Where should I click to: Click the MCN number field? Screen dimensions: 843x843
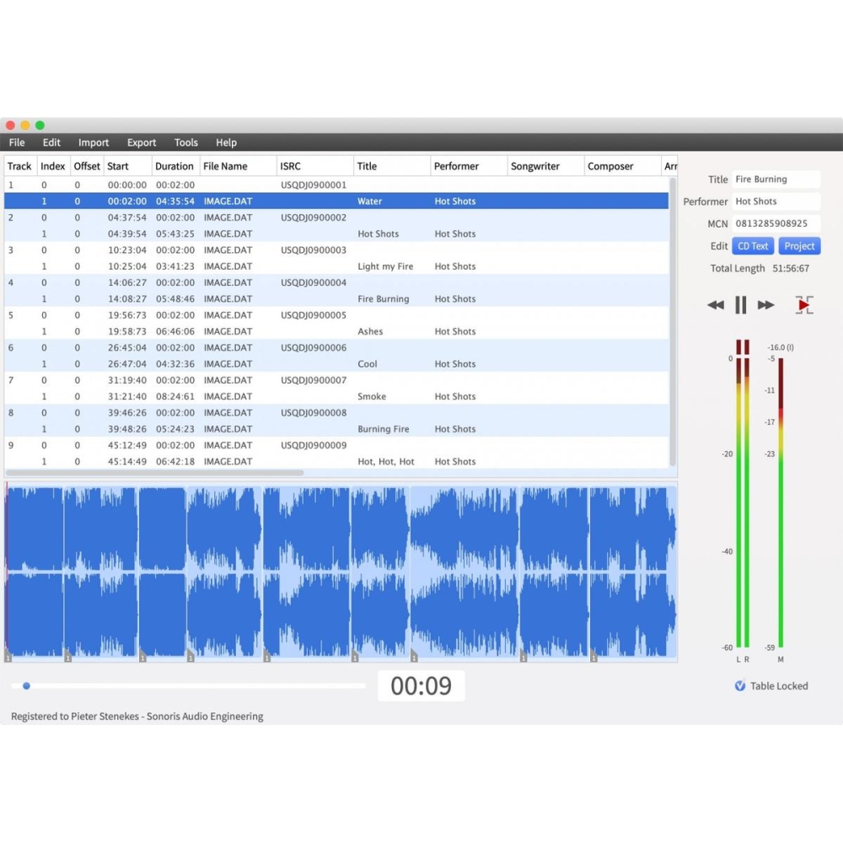(x=776, y=223)
